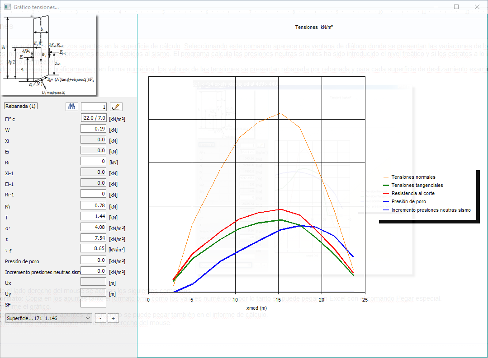Click the Ei-1 value field

pos(93,183)
